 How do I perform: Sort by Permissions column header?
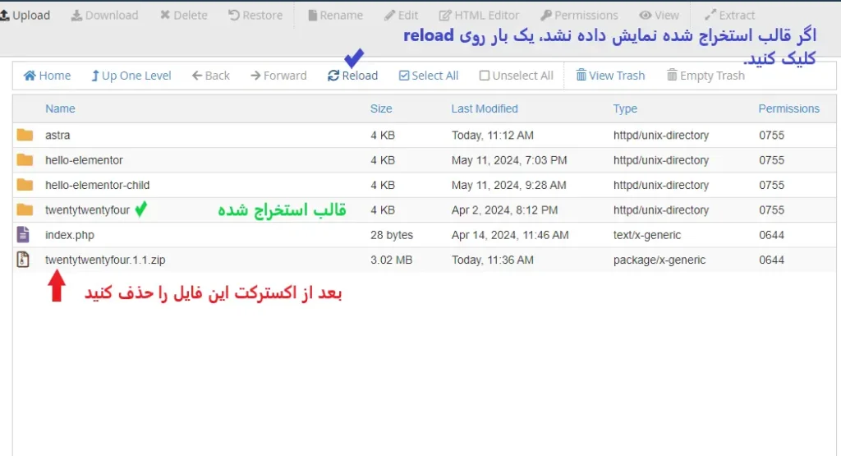788,108
